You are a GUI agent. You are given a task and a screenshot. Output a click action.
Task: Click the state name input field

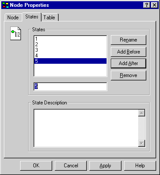point(70,86)
